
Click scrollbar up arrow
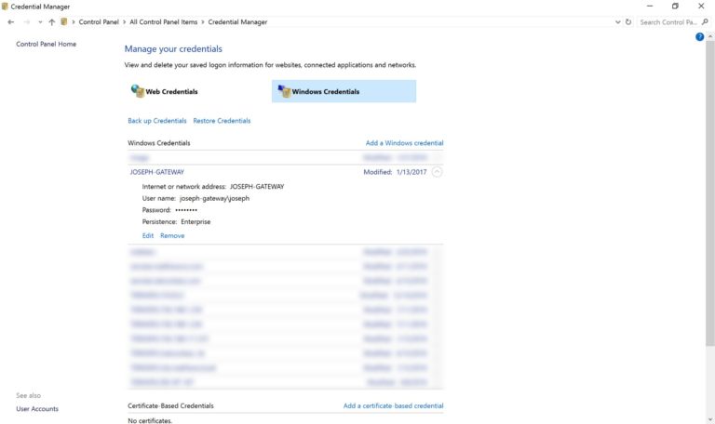(710, 36)
